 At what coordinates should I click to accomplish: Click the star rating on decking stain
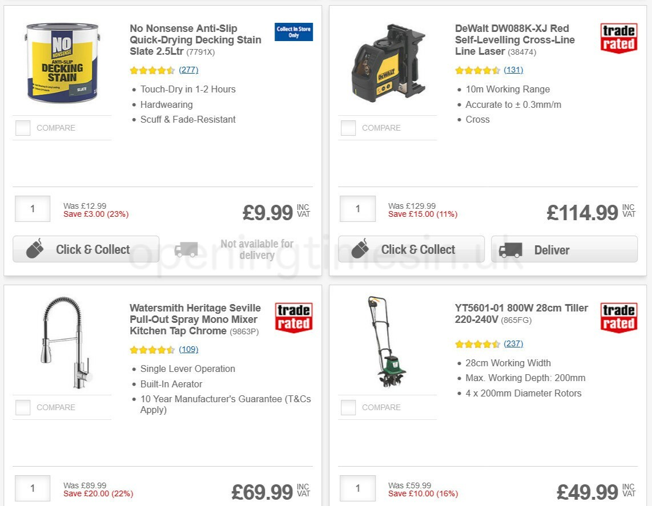pos(152,70)
